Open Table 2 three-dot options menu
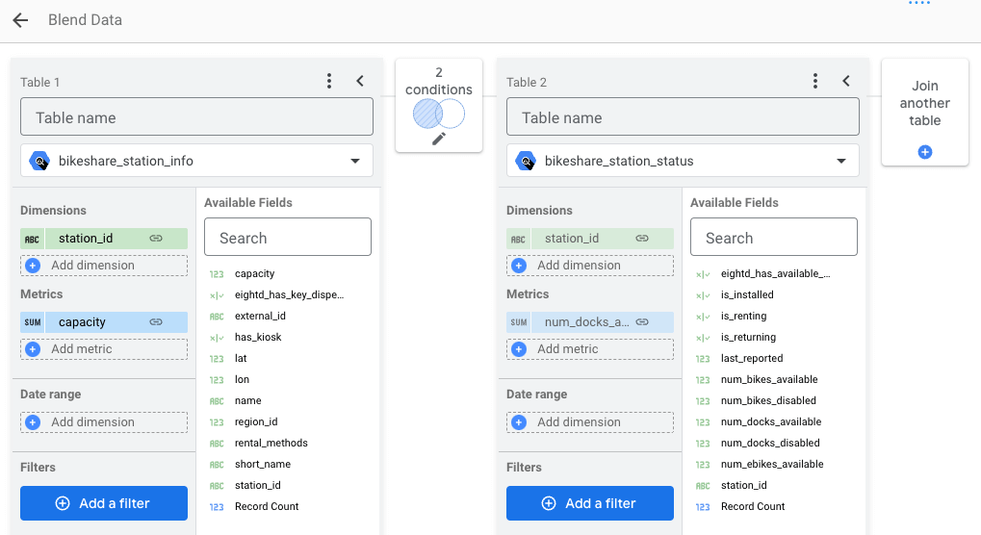Viewport: 981px width, 535px height. pos(814,81)
